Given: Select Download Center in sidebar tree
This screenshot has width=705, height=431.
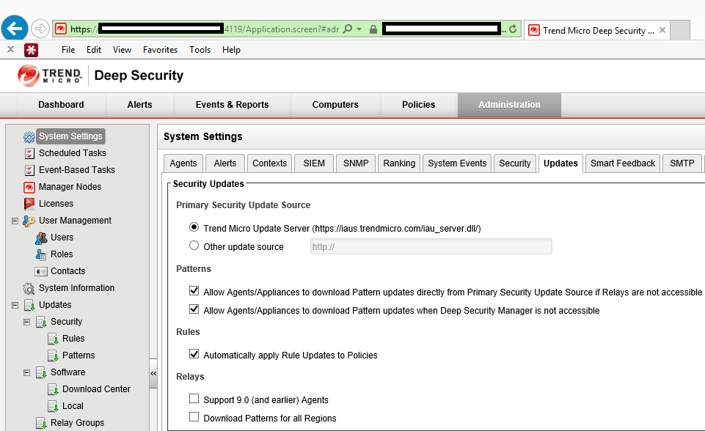Looking at the screenshot, I should coord(96,389).
